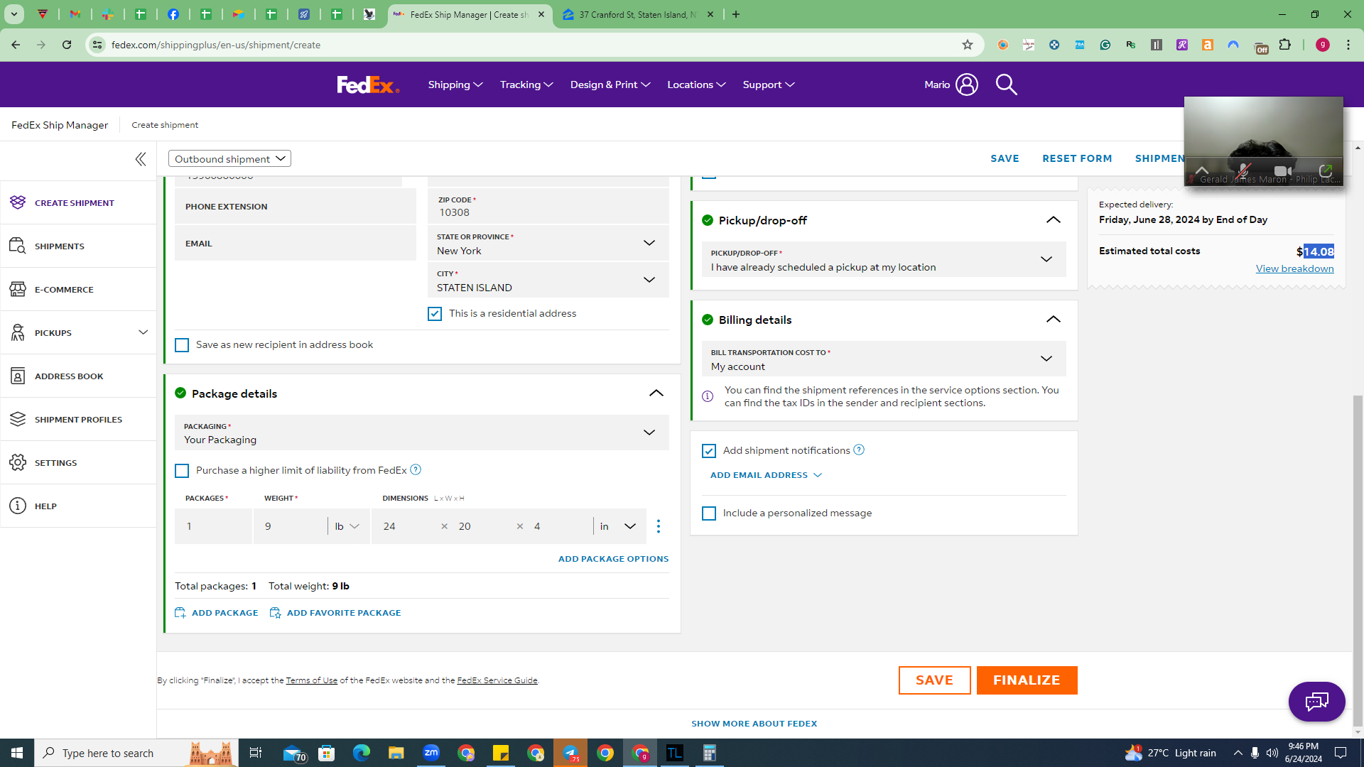
Task: Reload the page
Action: (x=67, y=45)
